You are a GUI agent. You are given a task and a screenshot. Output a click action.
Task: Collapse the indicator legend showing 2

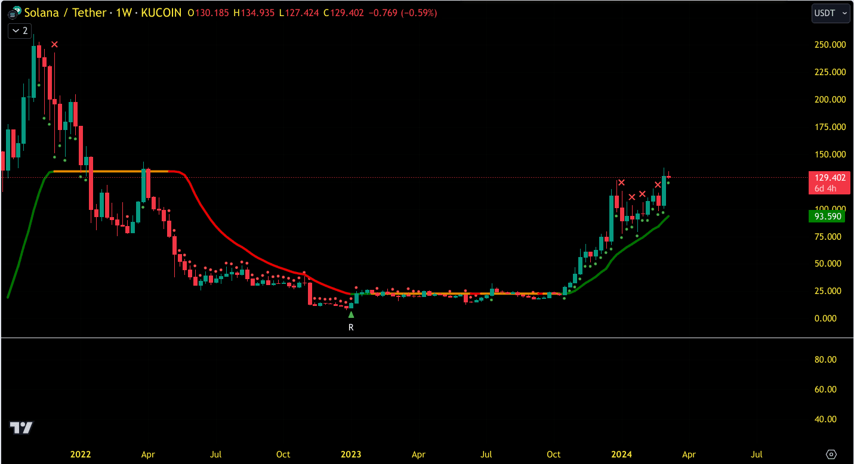(x=19, y=30)
